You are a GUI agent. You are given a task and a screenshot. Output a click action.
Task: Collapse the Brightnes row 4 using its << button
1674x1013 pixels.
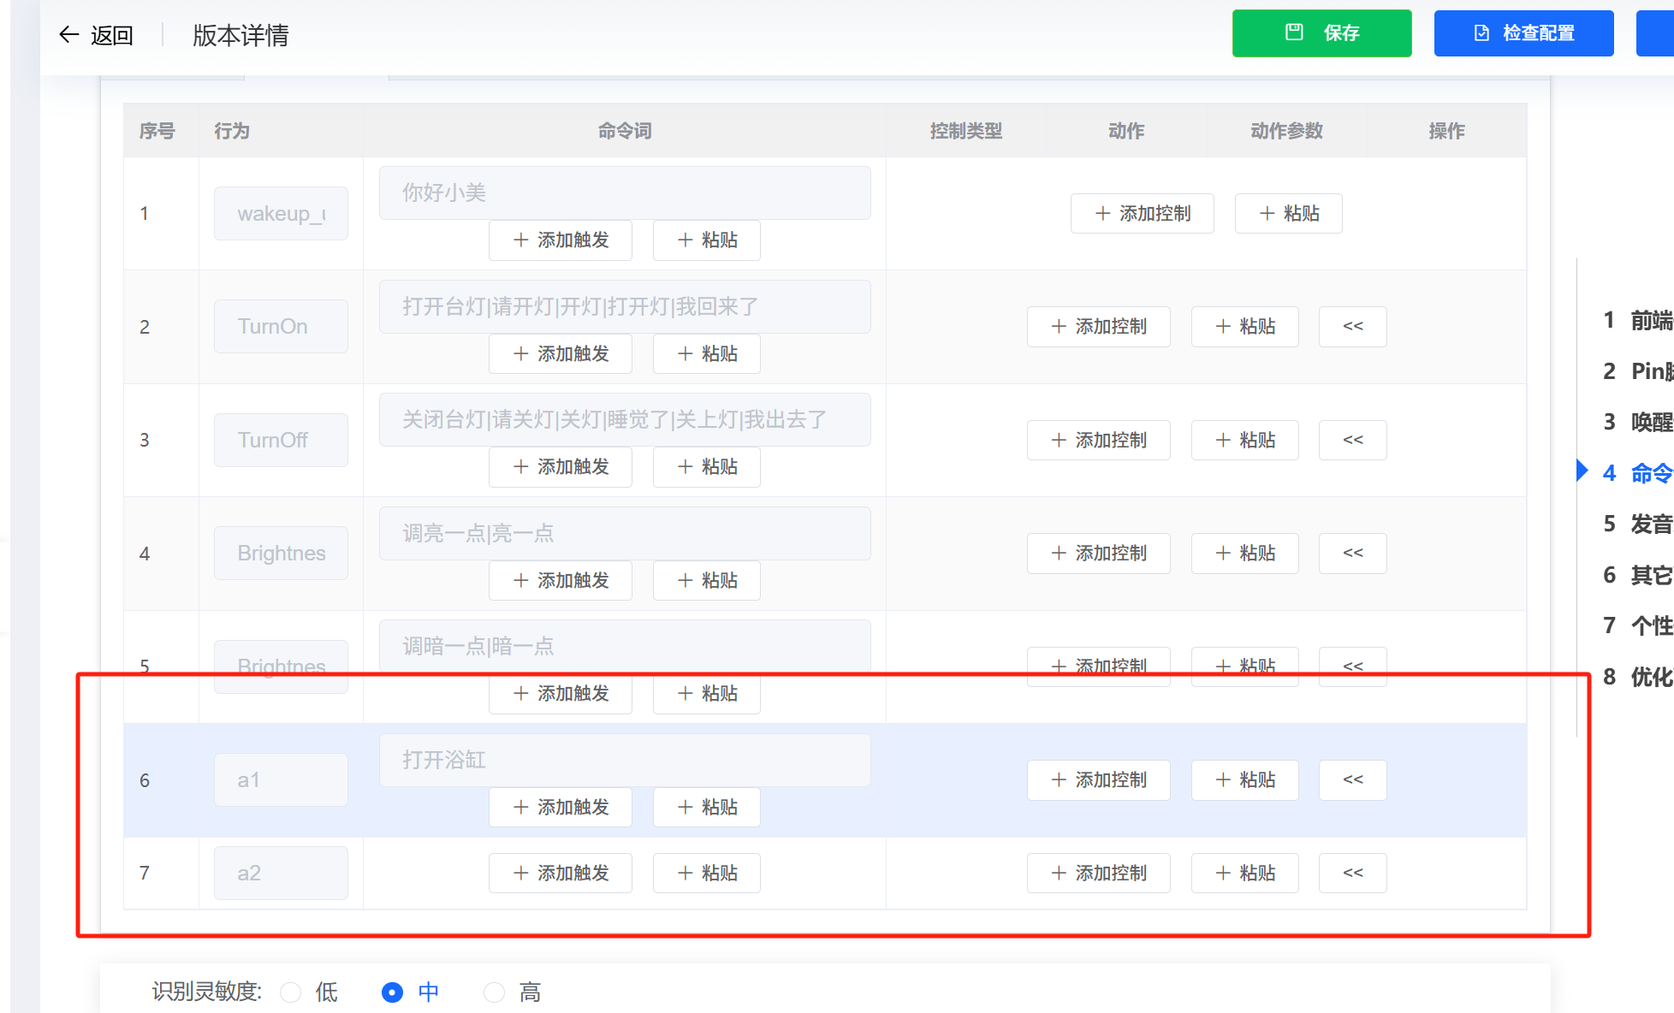[1352, 553]
